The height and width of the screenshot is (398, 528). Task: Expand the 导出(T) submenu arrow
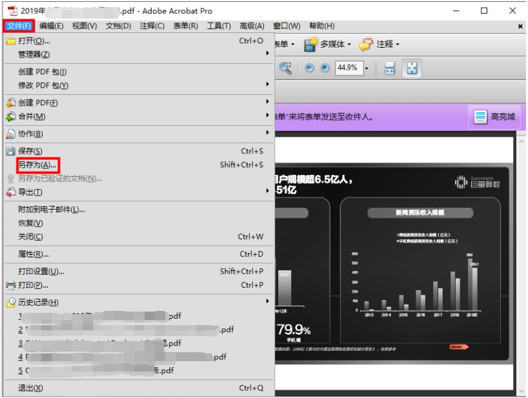point(267,191)
